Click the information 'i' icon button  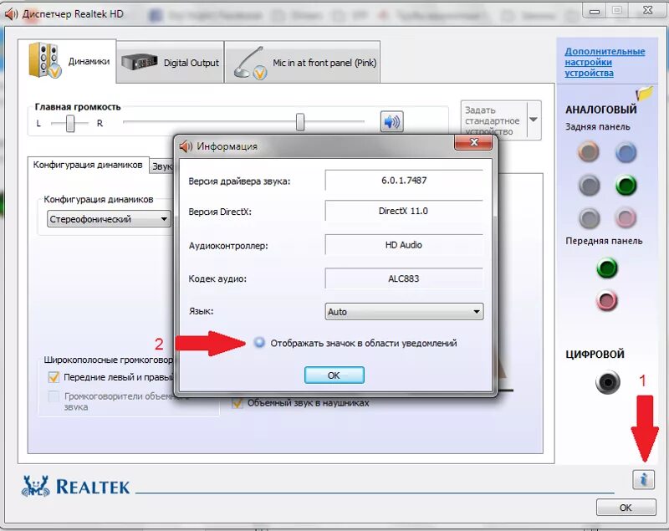(x=643, y=479)
